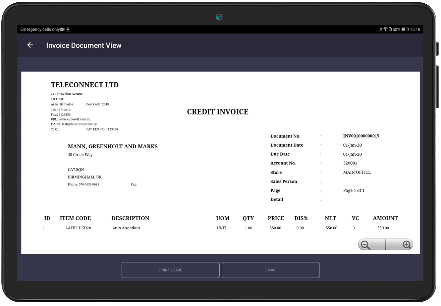This screenshot has width=441, height=306.
Task: Tap the AAFBE-LKD20 item code
Action: tap(78, 228)
